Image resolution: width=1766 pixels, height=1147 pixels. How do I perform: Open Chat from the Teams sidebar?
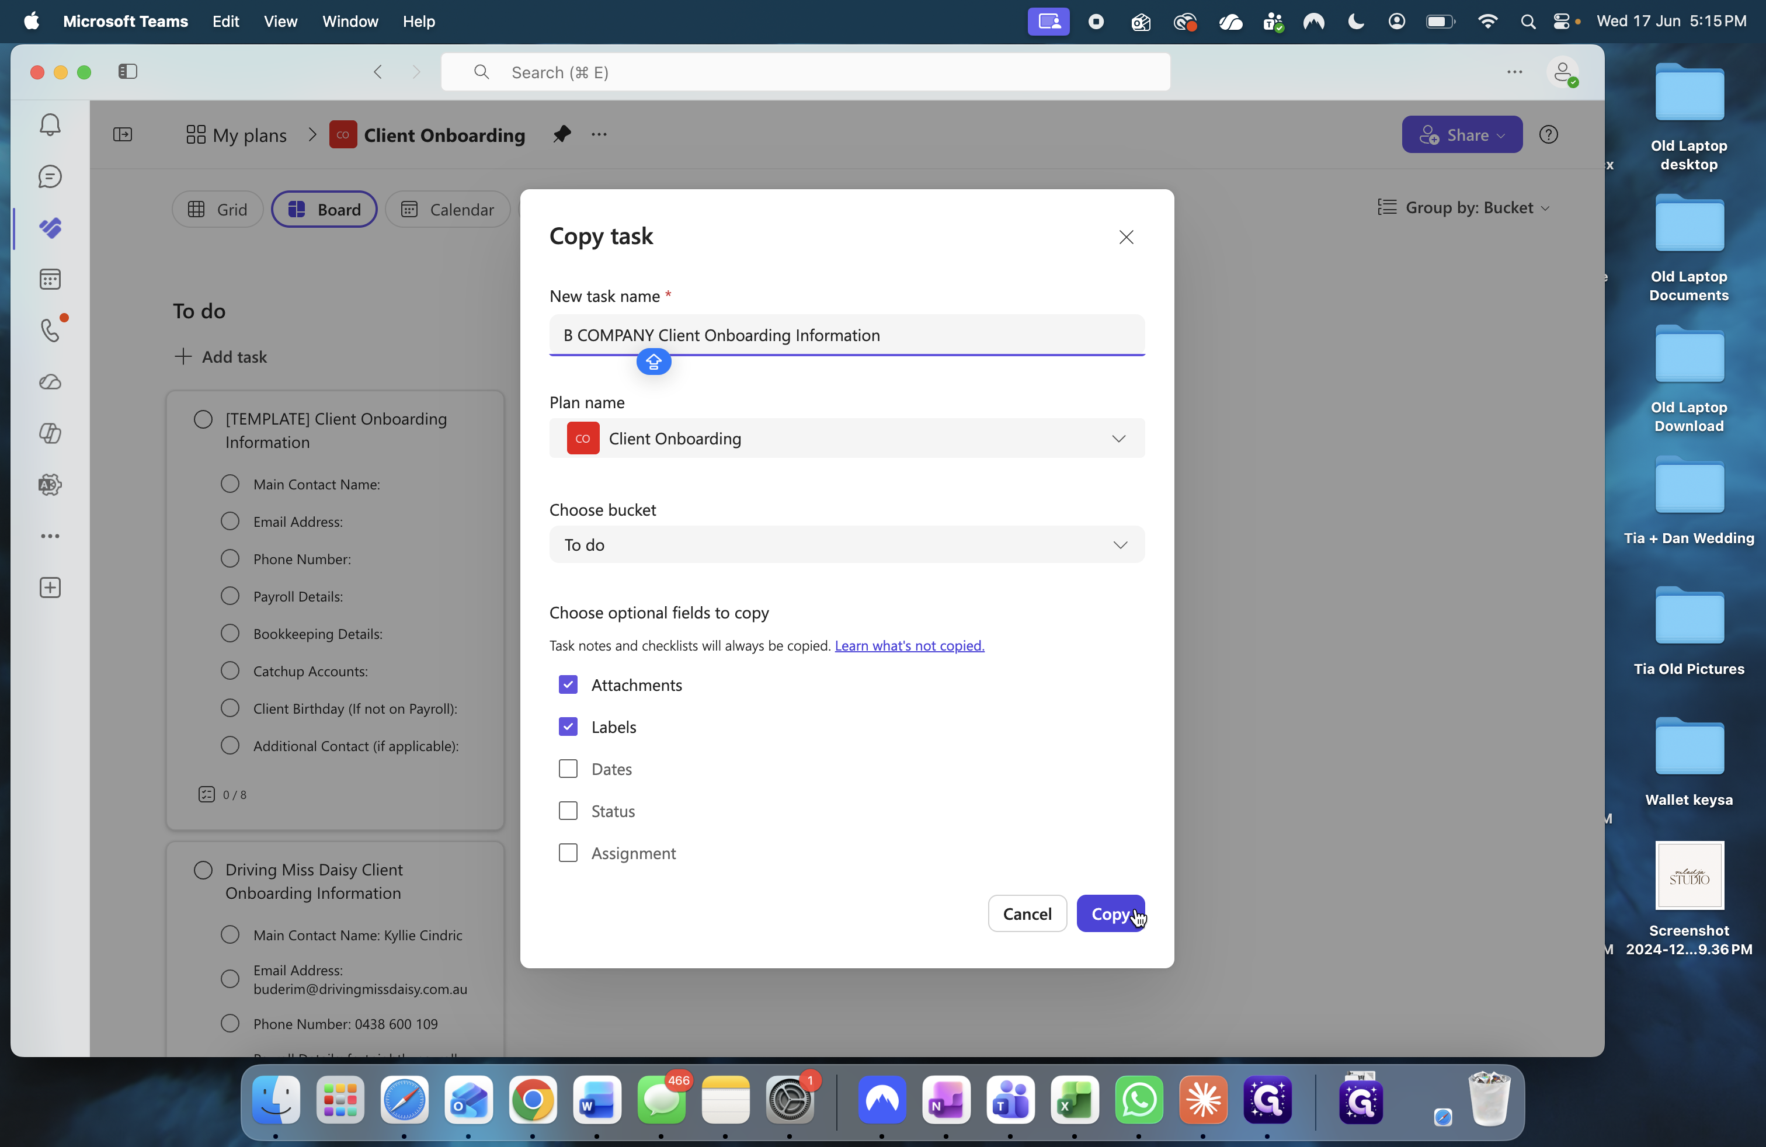click(x=50, y=176)
